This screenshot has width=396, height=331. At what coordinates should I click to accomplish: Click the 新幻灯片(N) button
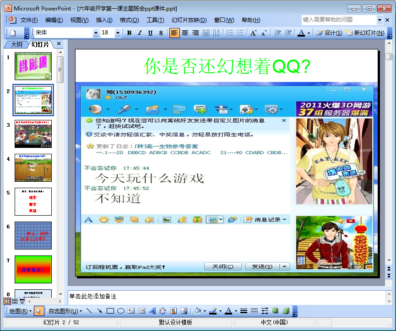click(365, 33)
